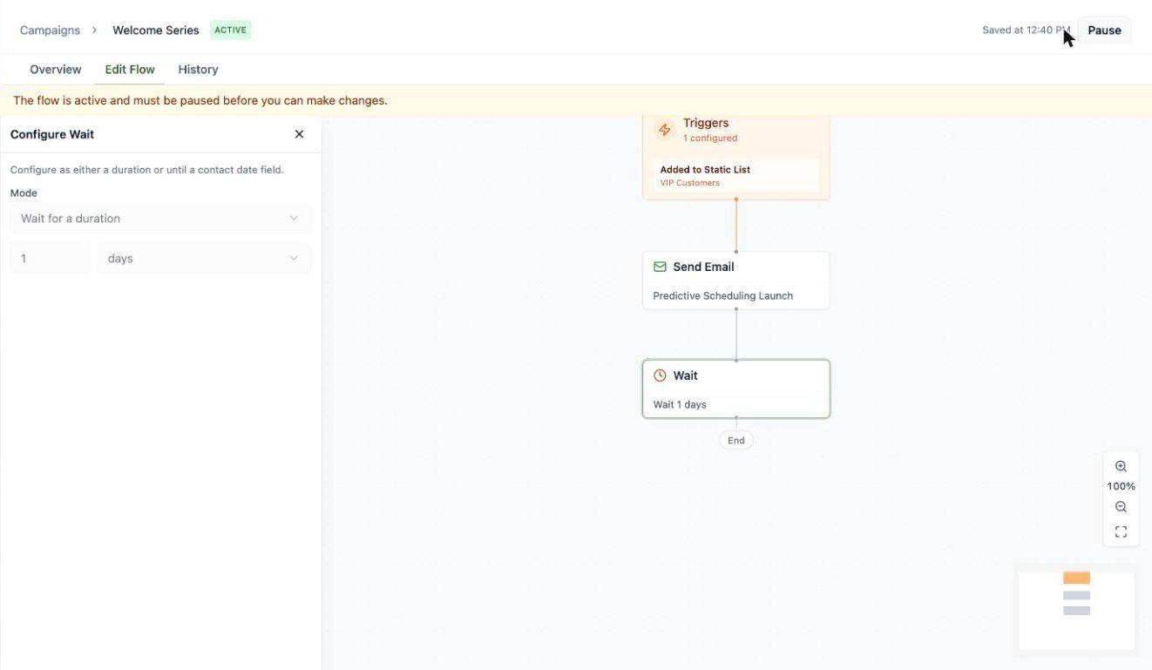Click the Welcome Series breadcrumb title
Viewport: 1152px width, 670px height.
pyautogui.click(x=156, y=30)
